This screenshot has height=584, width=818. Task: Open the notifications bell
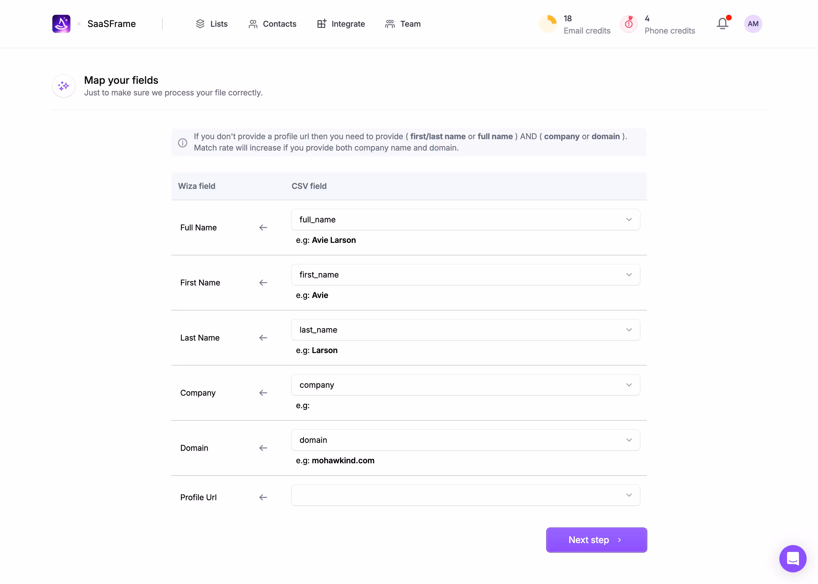723,23
